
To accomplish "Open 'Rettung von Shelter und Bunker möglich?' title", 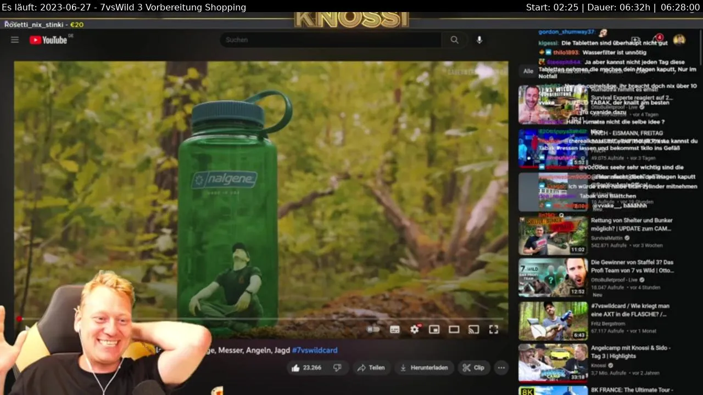I will tap(632, 224).
